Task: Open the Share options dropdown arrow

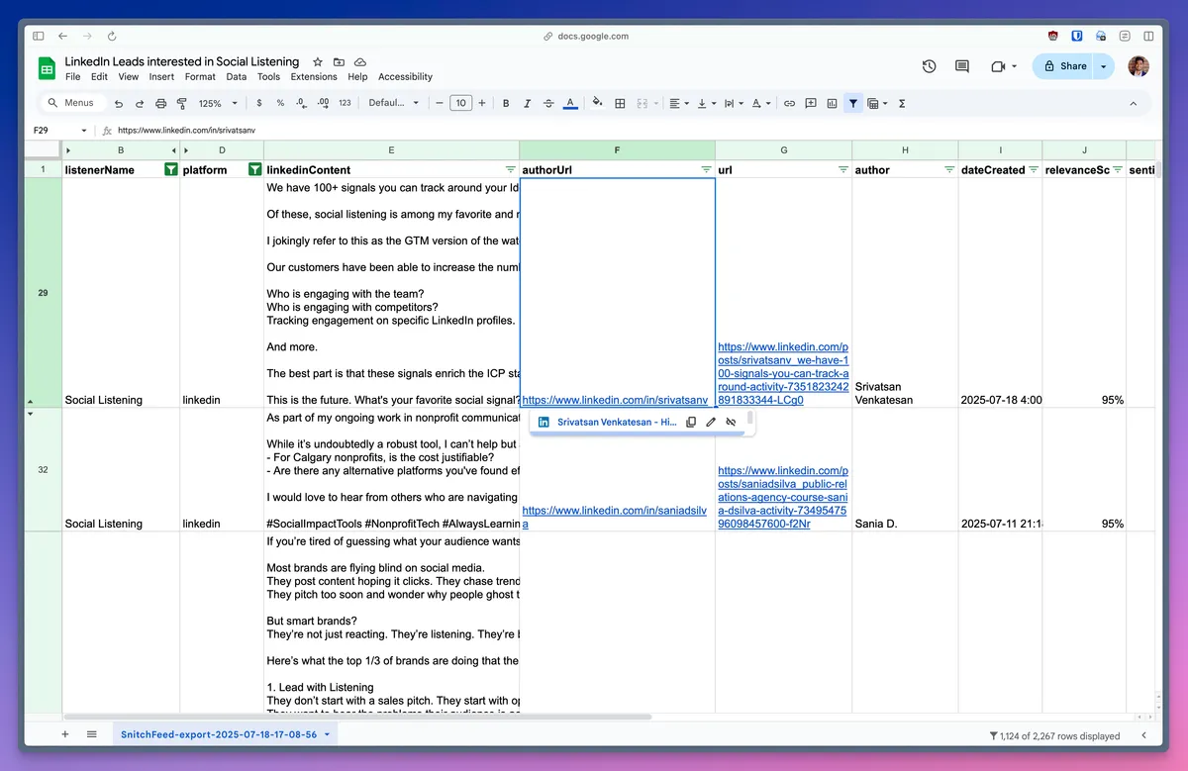Action: coord(1105,66)
